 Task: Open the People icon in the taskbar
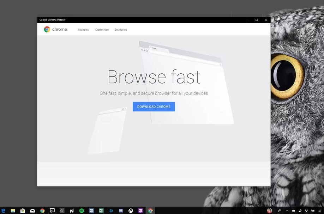279,211
